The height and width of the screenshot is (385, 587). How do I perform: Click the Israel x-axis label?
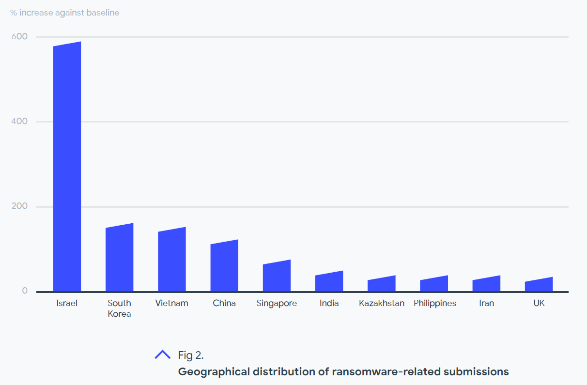coord(67,303)
